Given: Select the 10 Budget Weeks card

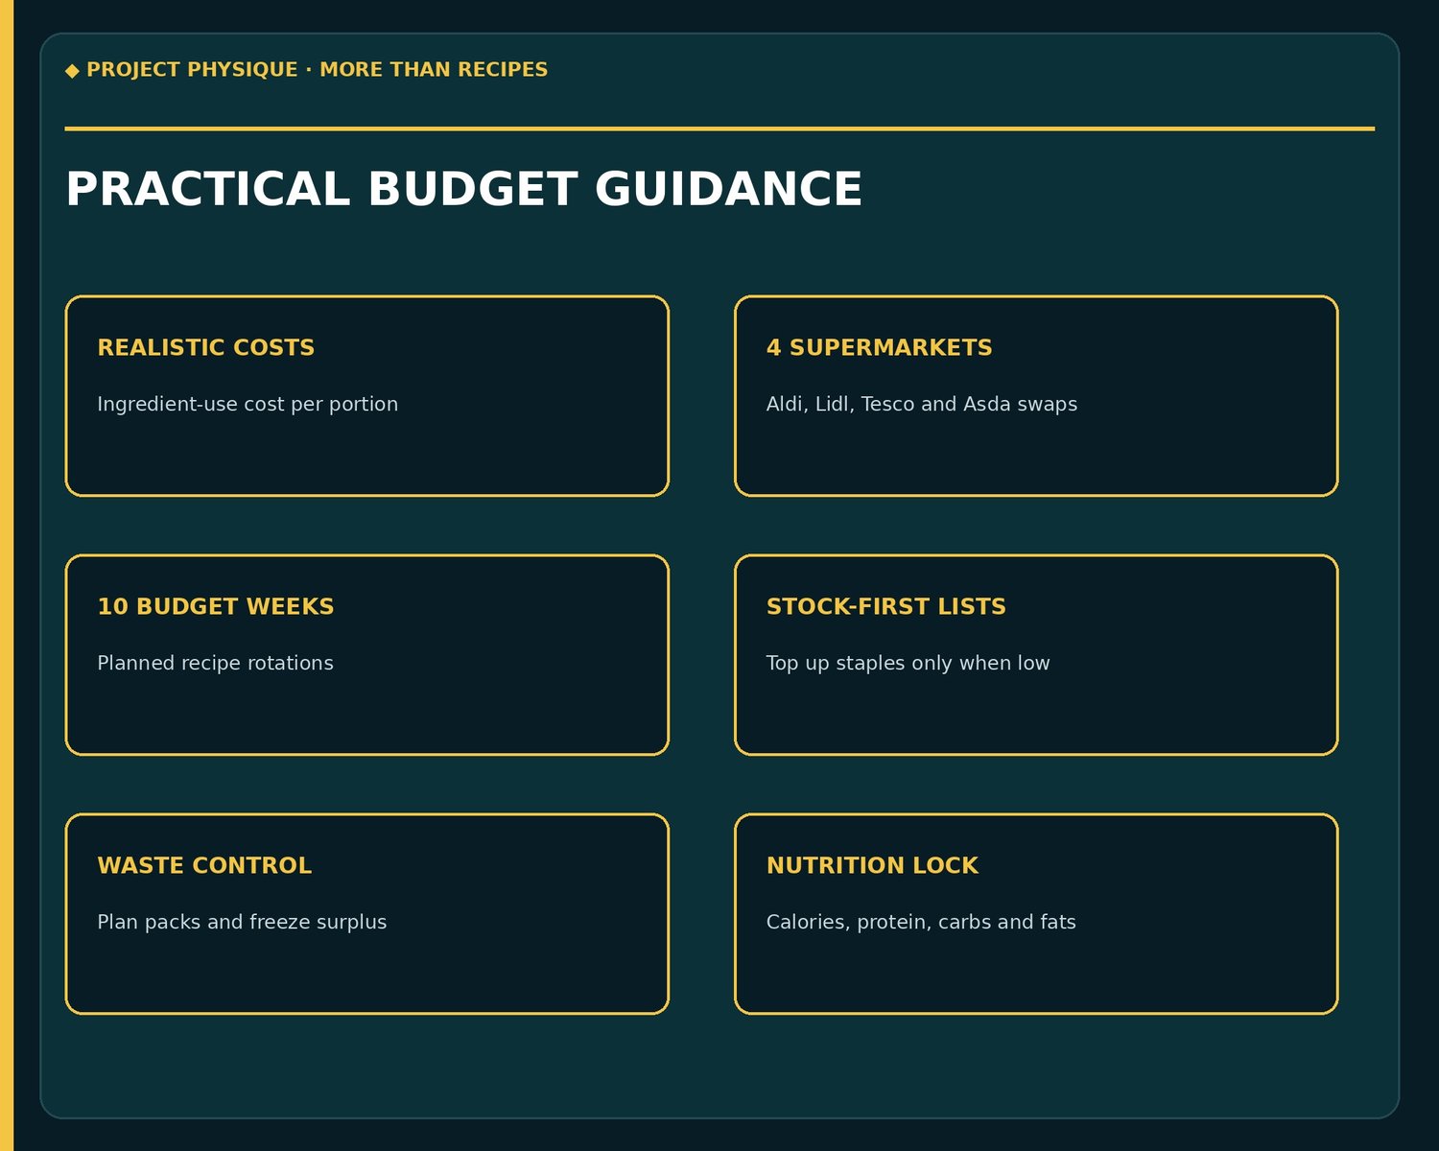Looking at the screenshot, I should click(366, 655).
